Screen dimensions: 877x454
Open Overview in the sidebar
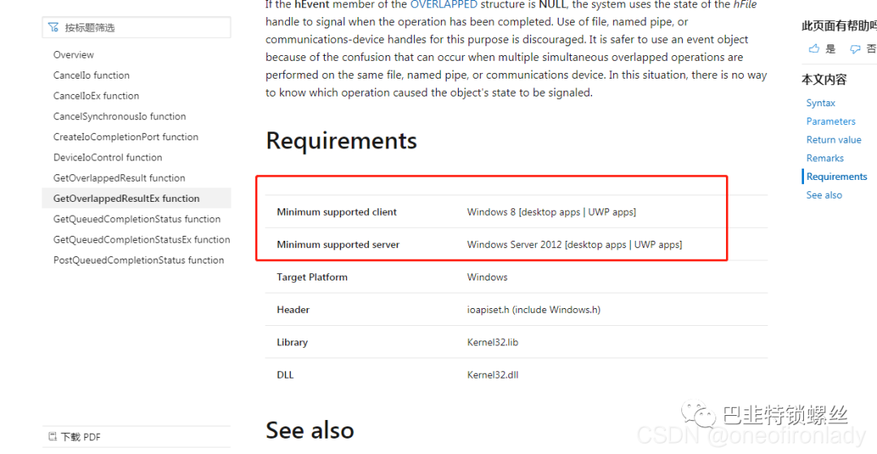click(73, 55)
